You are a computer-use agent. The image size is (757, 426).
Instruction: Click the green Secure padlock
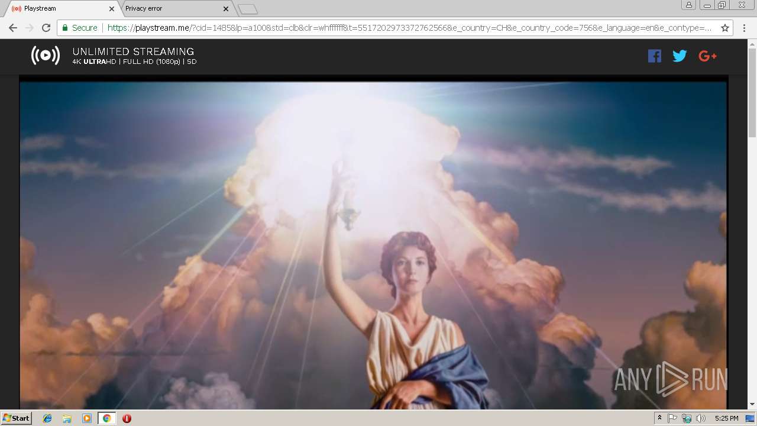pos(65,28)
